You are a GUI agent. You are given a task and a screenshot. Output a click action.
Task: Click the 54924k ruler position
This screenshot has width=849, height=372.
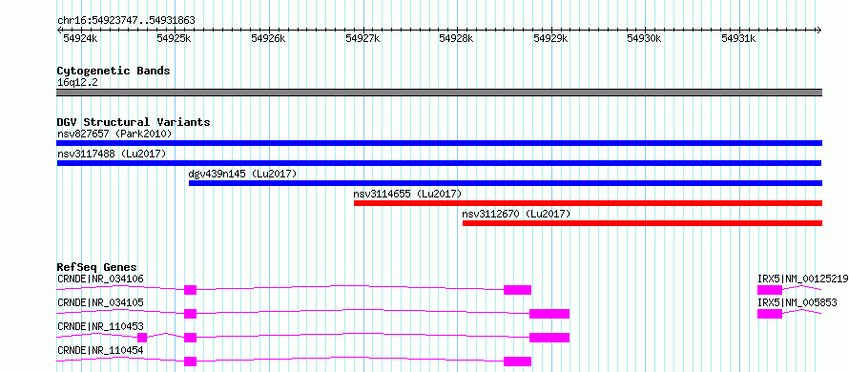coord(80,38)
